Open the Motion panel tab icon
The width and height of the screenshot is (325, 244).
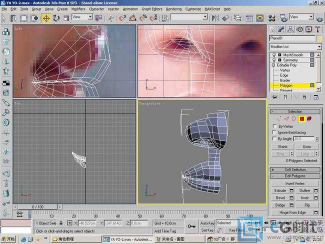pos(299,29)
